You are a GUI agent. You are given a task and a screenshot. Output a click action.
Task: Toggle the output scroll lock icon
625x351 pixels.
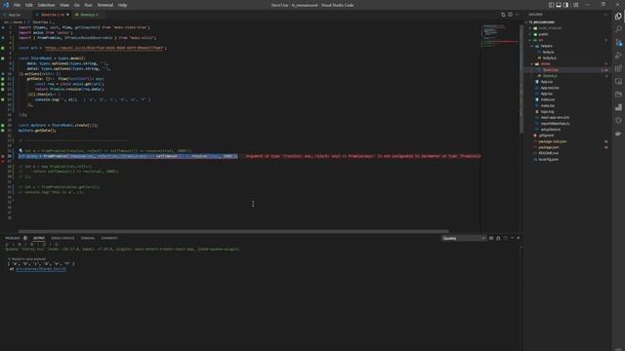498,238
